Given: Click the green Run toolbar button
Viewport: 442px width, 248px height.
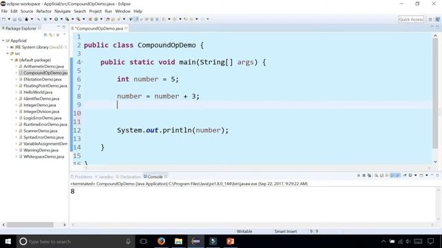Looking at the screenshot, I should [x=57, y=19].
